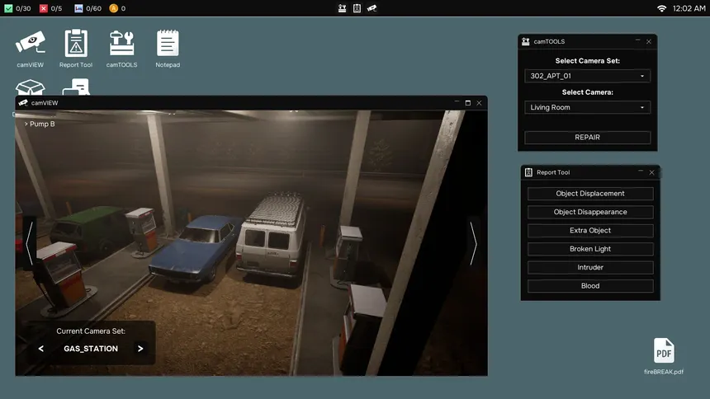
Task: Click the blue image counter icon
Action: pyautogui.click(x=78, y=8)
